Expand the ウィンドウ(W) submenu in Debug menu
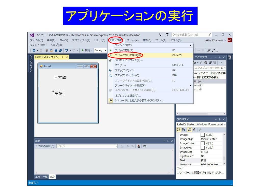Image resolution: width=261 pixels, height=195 pixels. 151,45
